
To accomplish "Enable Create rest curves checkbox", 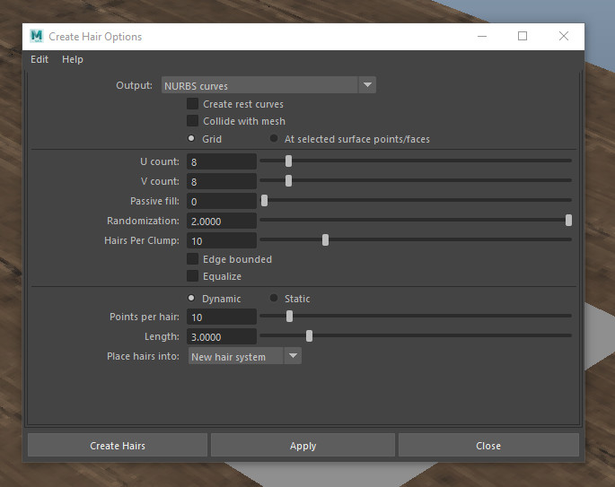I will click(192, 104).
